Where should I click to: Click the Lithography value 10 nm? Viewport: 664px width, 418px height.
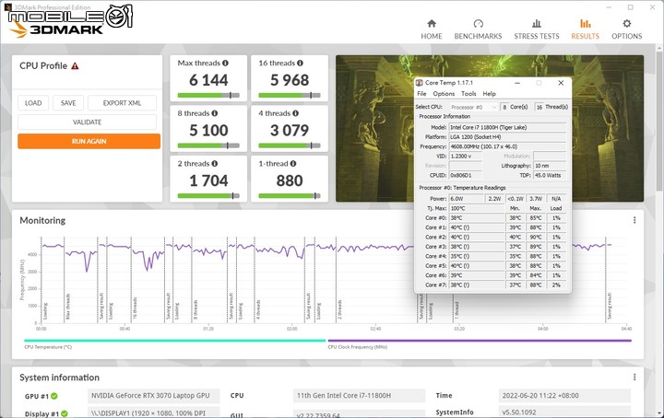click(550, 166)
